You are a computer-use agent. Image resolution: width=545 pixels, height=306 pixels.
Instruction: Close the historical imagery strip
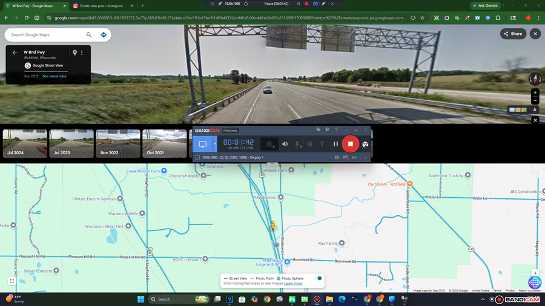(x=535, y=120)
